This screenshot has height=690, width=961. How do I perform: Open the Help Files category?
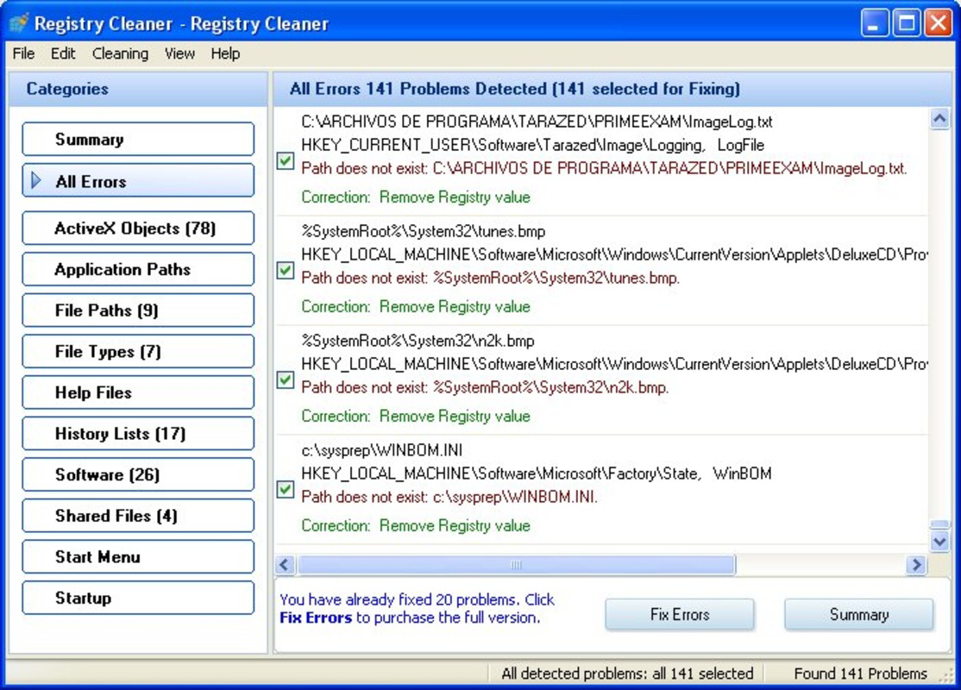coord(138,392)
